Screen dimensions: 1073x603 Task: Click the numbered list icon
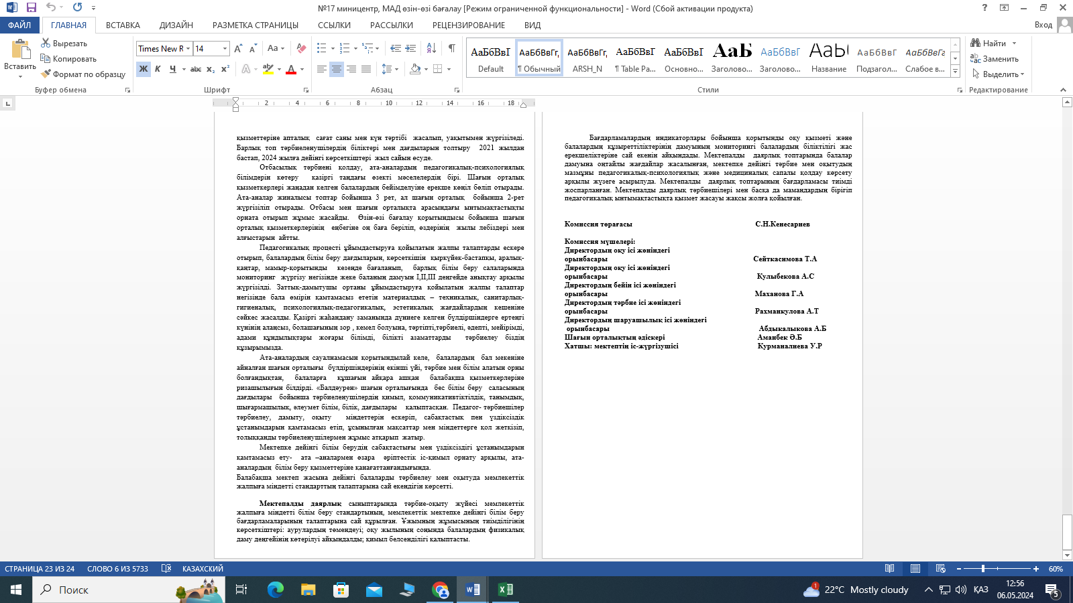click(345, 48)
